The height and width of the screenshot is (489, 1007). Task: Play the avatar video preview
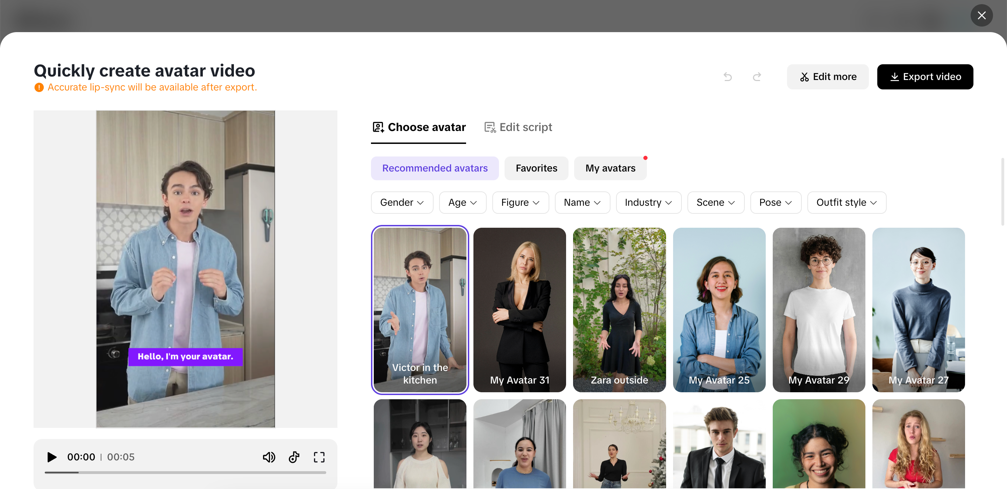[52, 457]
